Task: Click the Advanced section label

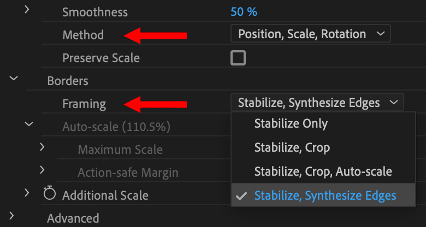Action: tap(73, 218)
